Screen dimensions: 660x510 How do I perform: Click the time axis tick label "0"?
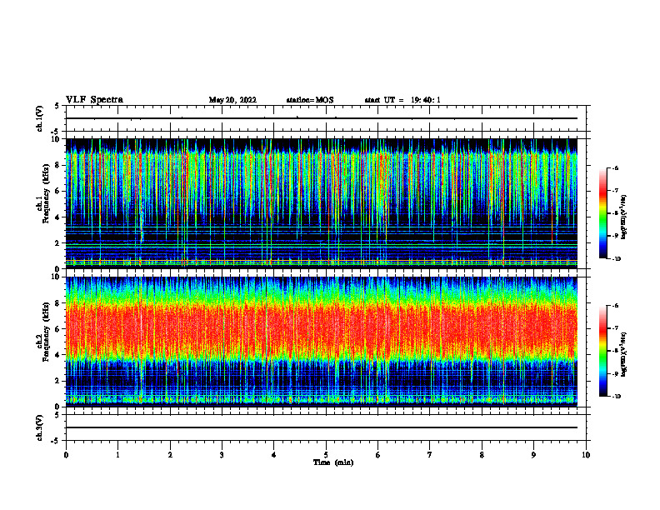click(x=66, y=455)
